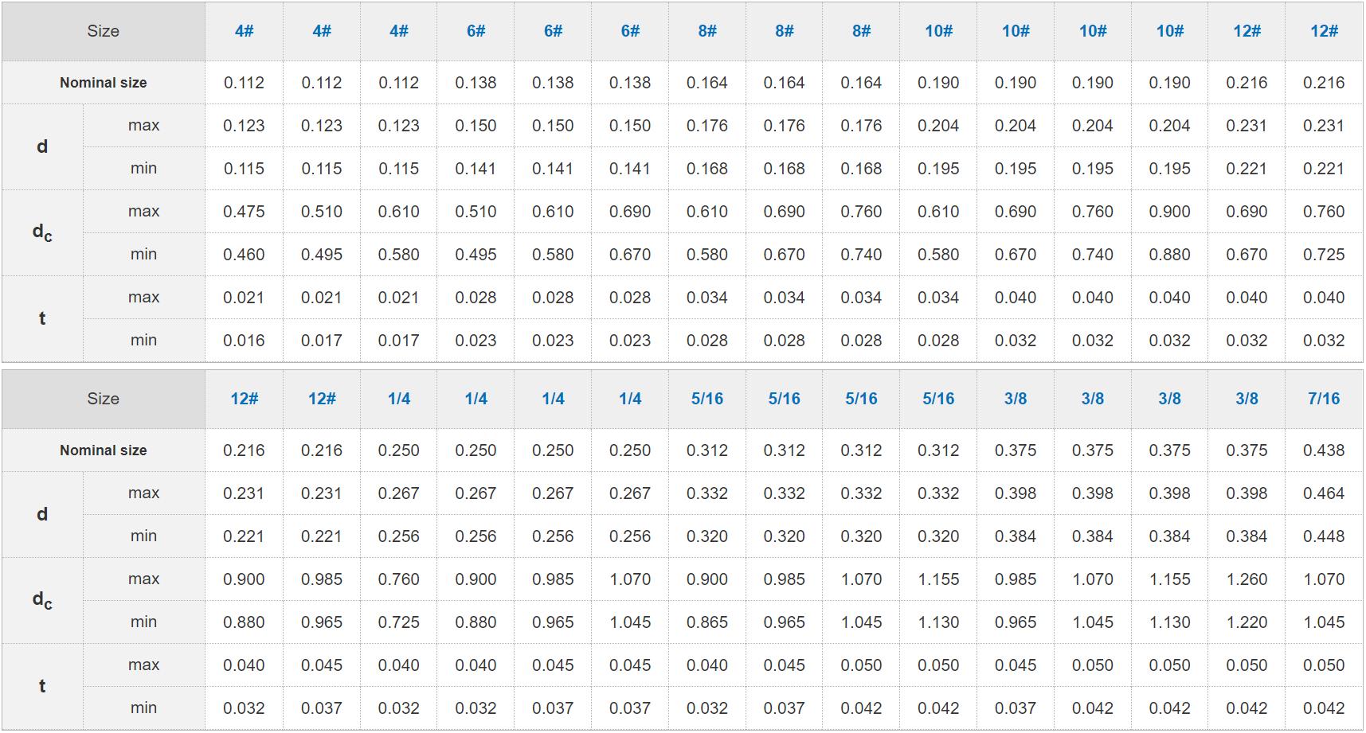Click Nominal size row label in bottom table
The width and height of the screenshot is (1366, 733).
click(x=103, y=450)
